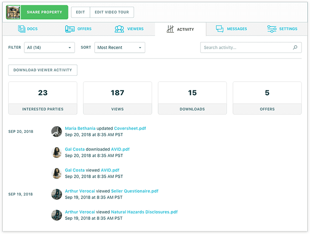This screenshot has height=234, width=310.
Task: Open Natural Hazards Disclosures.pdf link
Action: click(144, 212)
